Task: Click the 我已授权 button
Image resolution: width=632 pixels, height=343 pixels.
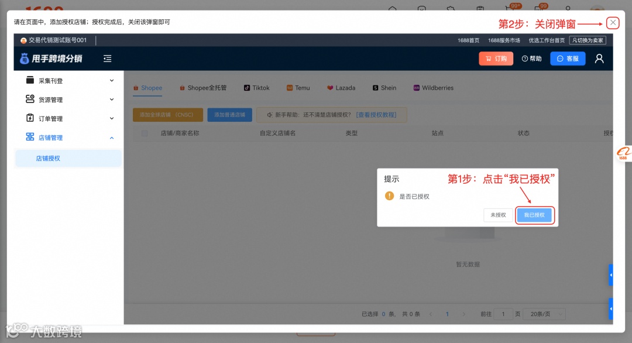Action: coord(534,215)
